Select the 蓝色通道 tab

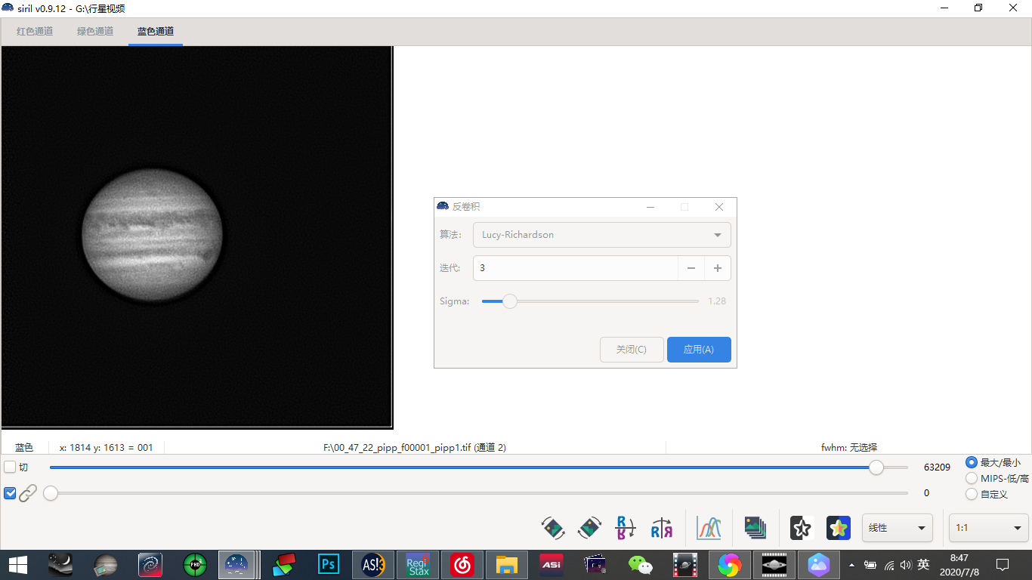[x=156, y=31]
